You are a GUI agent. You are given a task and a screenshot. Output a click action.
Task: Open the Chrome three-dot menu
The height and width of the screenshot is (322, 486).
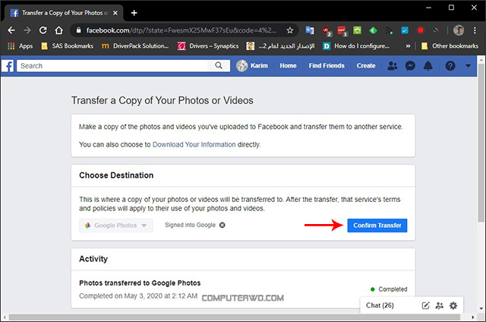tap(475, 30)
